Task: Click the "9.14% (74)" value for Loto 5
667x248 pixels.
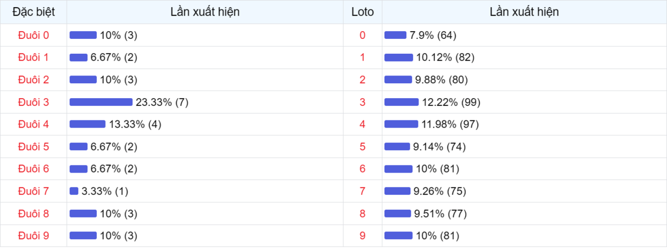Action: tap(439, 146)
